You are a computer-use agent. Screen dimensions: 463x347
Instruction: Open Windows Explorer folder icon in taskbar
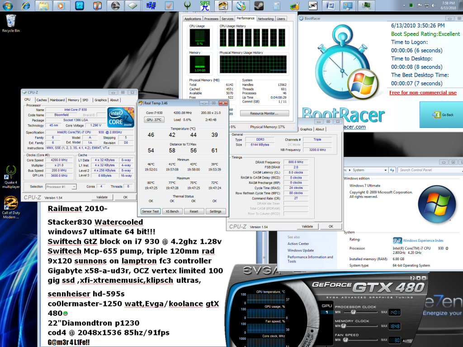tap(44, 5)
